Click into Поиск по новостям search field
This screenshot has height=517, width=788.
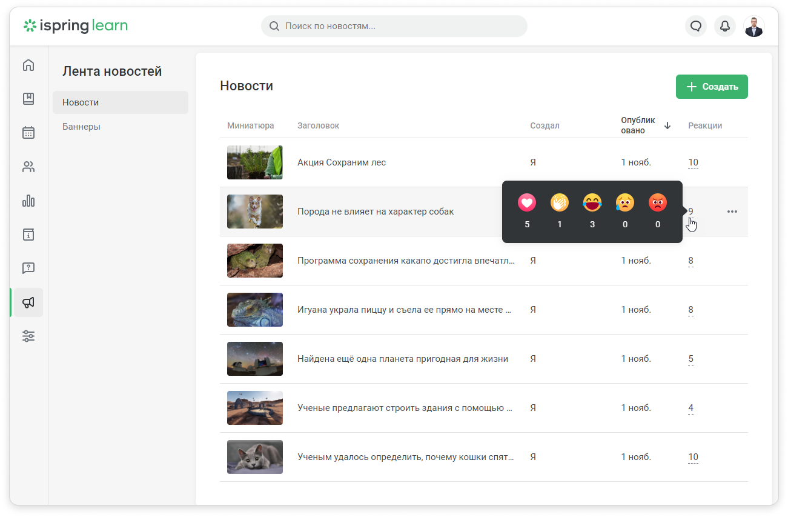[394, 26]
